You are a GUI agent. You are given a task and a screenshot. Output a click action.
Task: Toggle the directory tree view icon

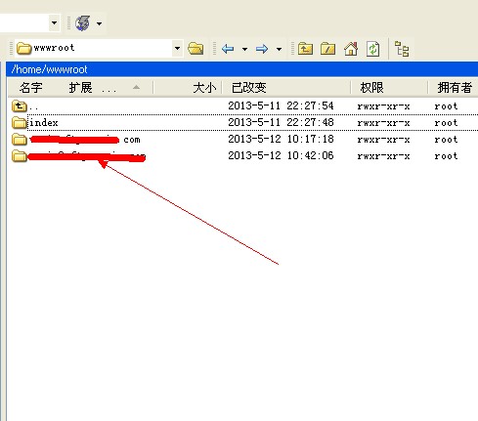pyautogui.click(x=402, y=49)
